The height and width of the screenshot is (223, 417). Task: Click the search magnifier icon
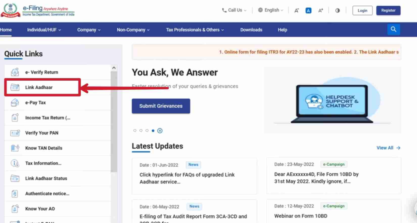click(x=393, y=29)
